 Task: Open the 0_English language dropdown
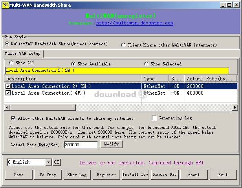(48, 162)
